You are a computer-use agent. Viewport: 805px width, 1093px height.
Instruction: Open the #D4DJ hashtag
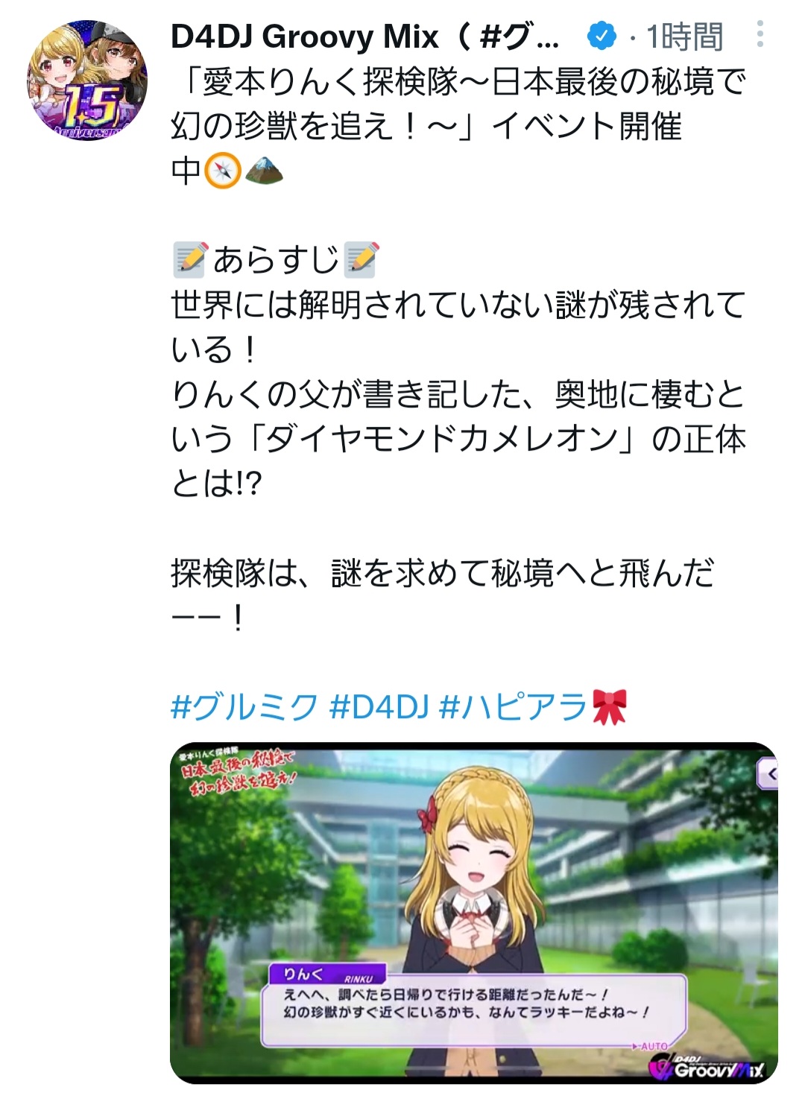pos(379,706)
